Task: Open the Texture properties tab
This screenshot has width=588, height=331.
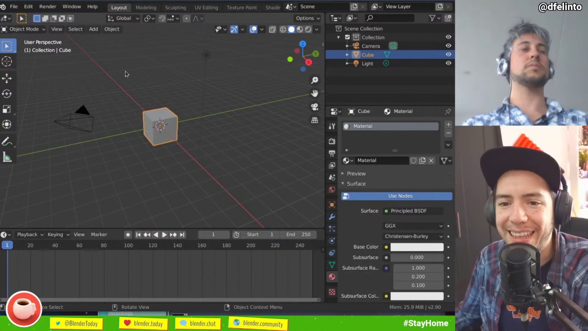Action: pos(332,292)
